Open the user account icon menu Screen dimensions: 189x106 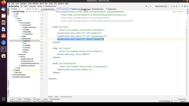click(147, 6)
